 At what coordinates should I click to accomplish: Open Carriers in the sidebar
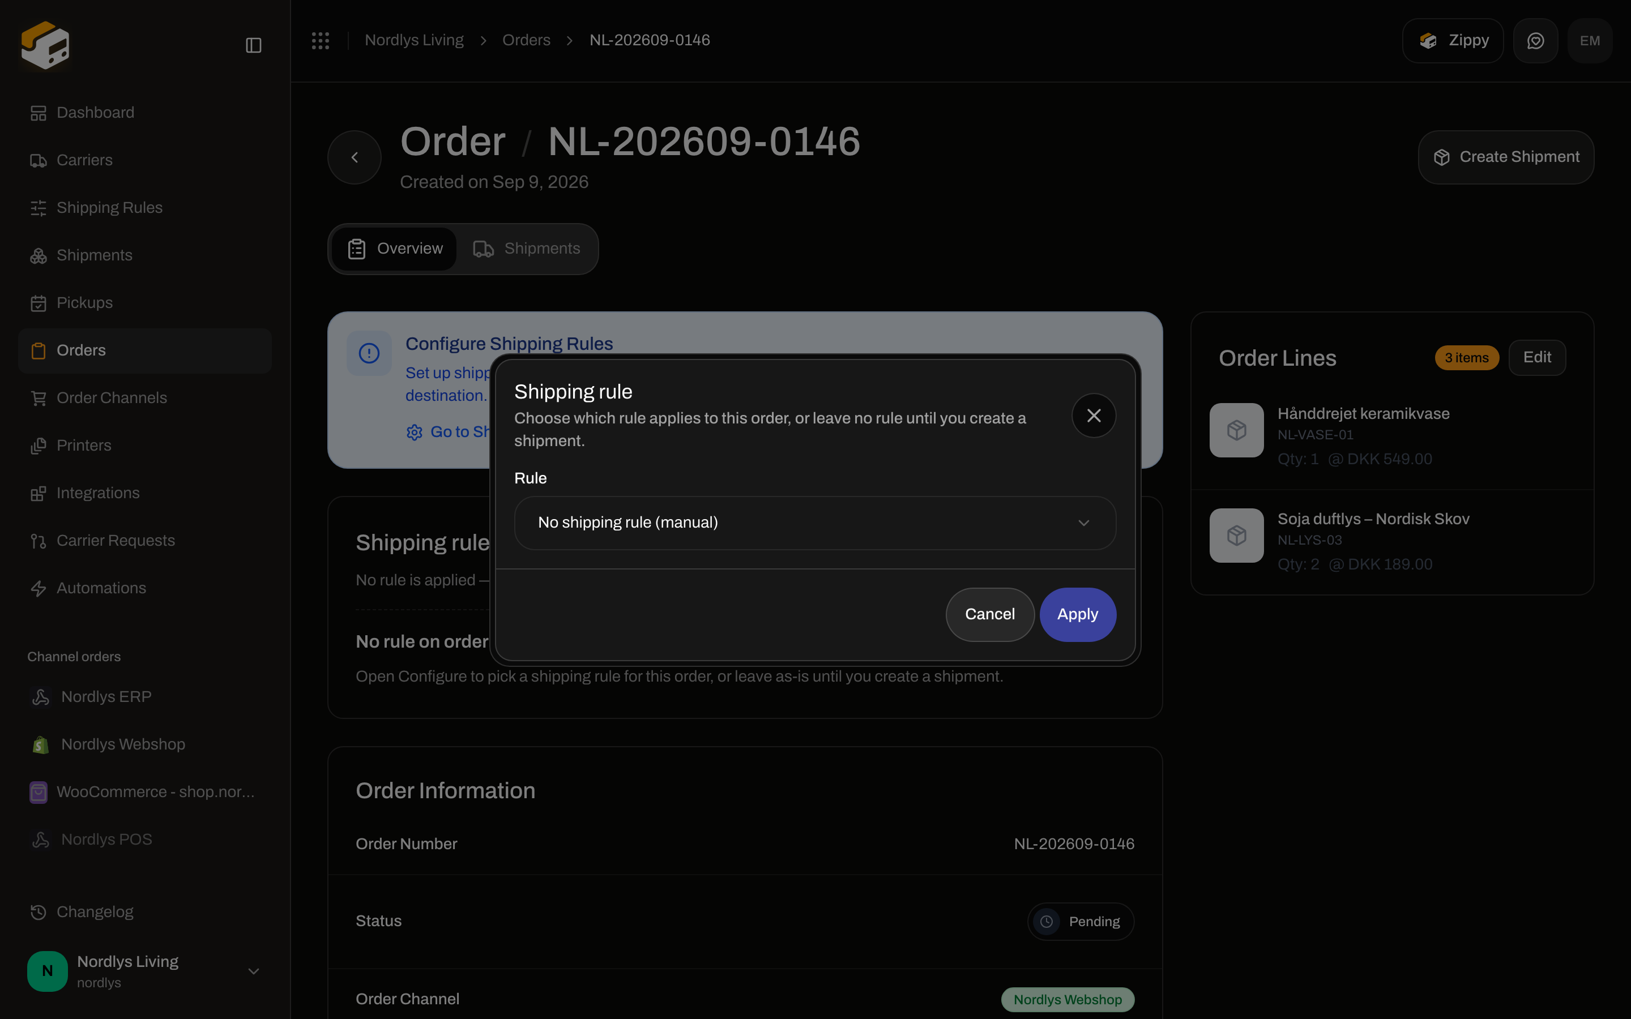(x=145, y=160)
